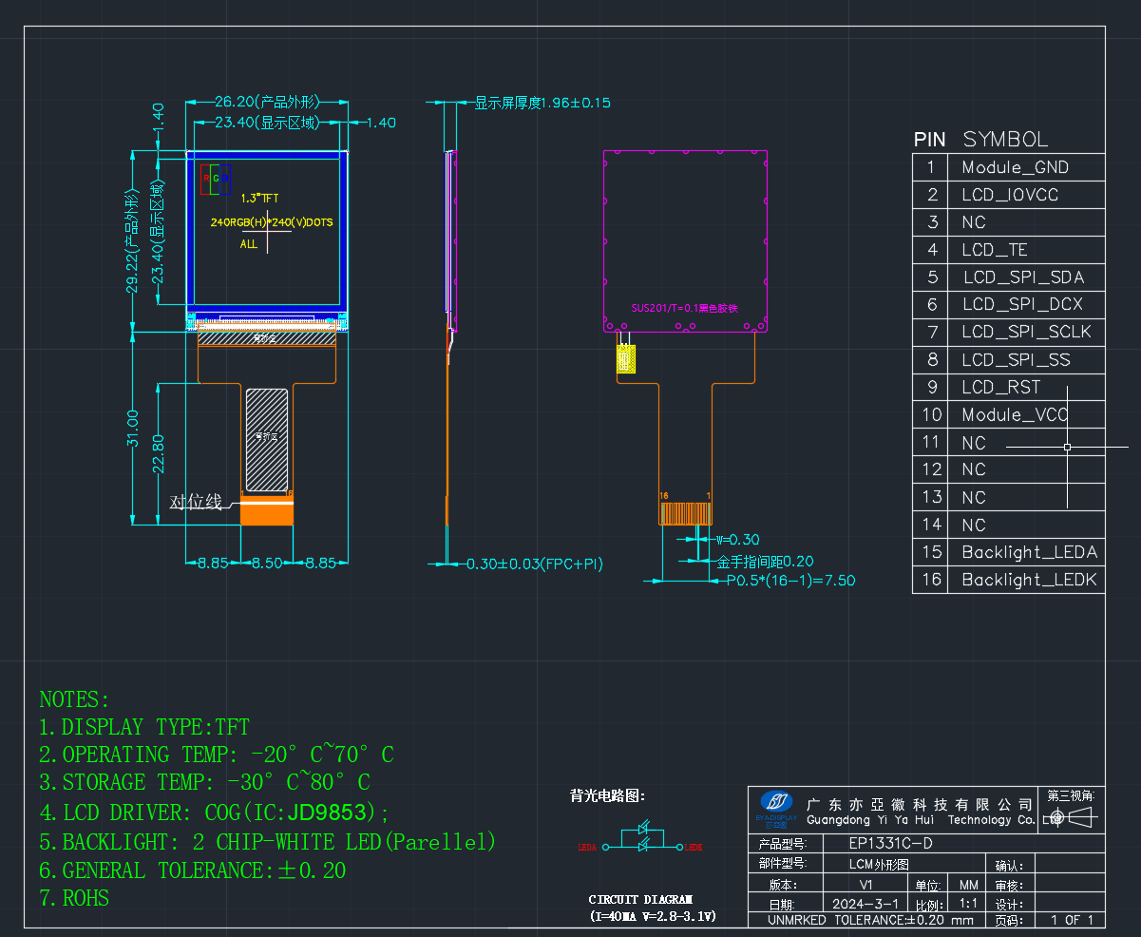Viewport: 1141px width, 937px height.
Task: Select the 1.3"TFT label inside the display
Action: 259,198
